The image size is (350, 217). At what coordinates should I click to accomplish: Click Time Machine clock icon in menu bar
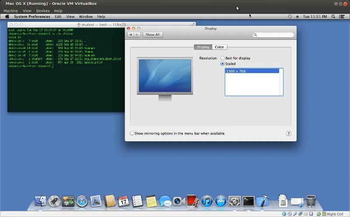point(290,17)
